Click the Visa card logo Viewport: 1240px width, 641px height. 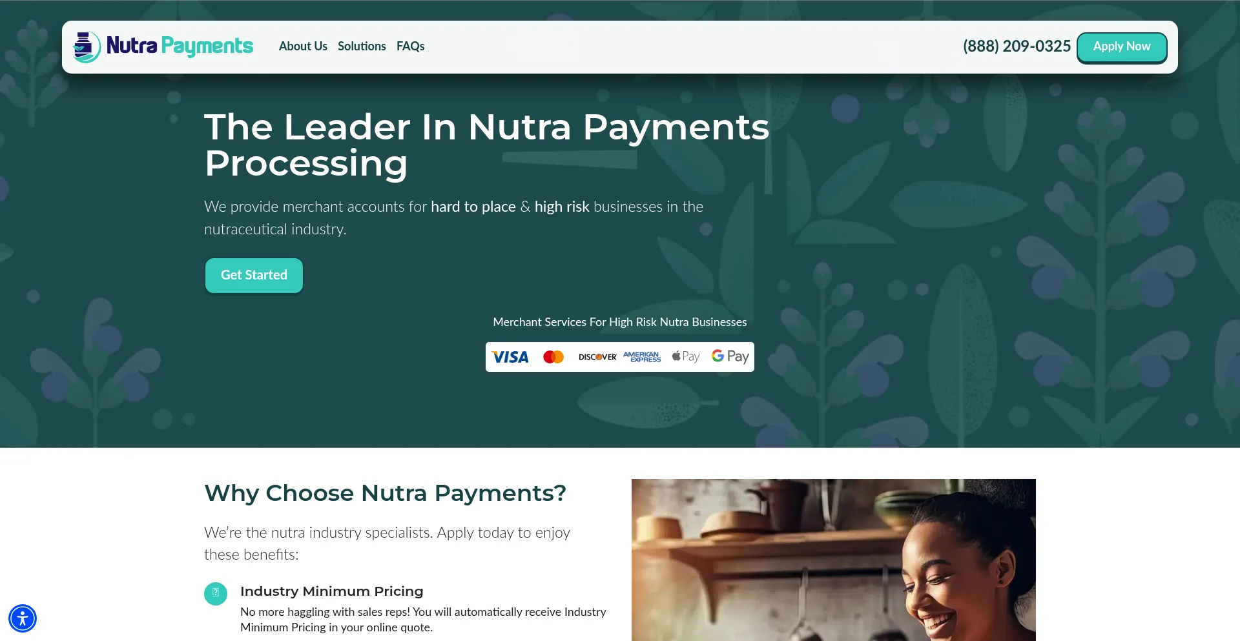point(510,357)
